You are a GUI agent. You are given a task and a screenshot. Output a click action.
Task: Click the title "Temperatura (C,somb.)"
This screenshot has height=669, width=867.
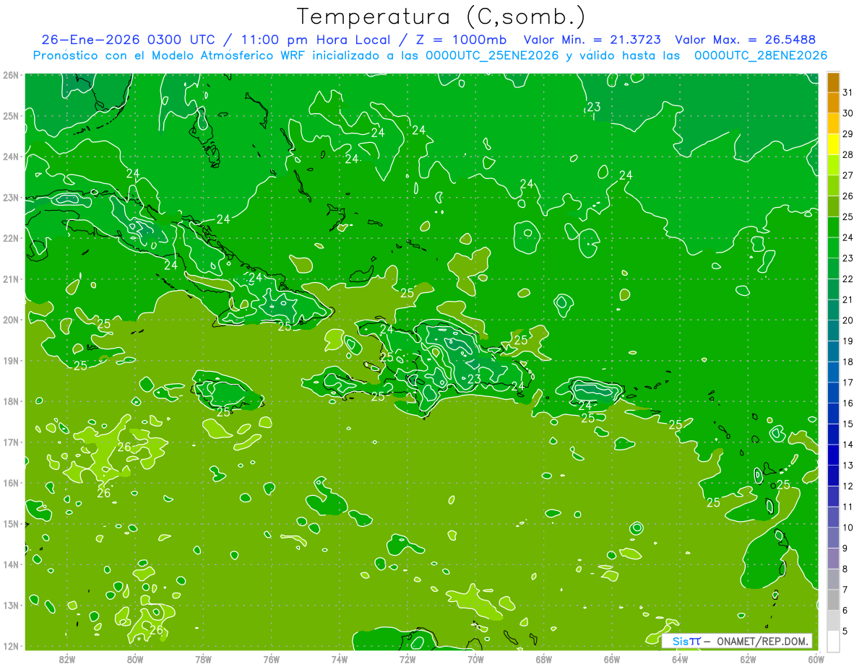click(x=441, y=17)
